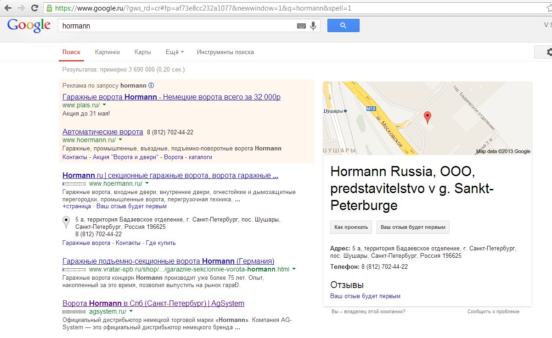Go back with the browser back arrow
Viewport: 552px width, 338px height.
8,8
